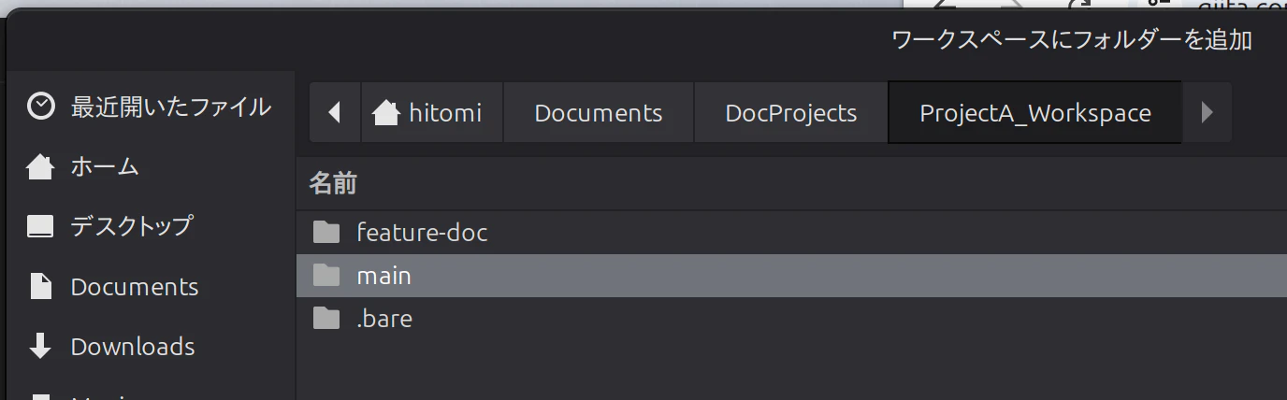The height and width of the screenshot is (400, 1287).
Task: Go to DocProjects in the path bar
Action: click(791, 113)
